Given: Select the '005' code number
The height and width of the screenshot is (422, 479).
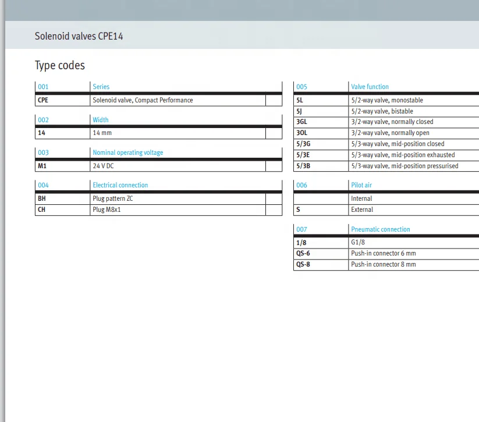Looking at the screenshot, I should 301,87.
